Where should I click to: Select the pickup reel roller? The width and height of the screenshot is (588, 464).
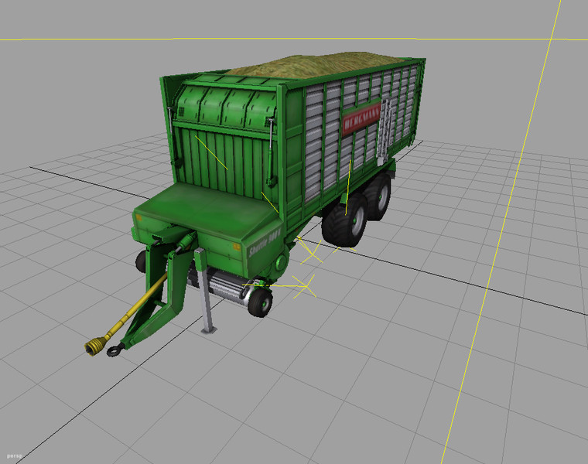219,285
